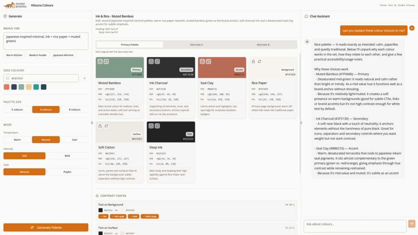
Task: Regenerate the Rice Paper colour
Action: tap(260, 61)
